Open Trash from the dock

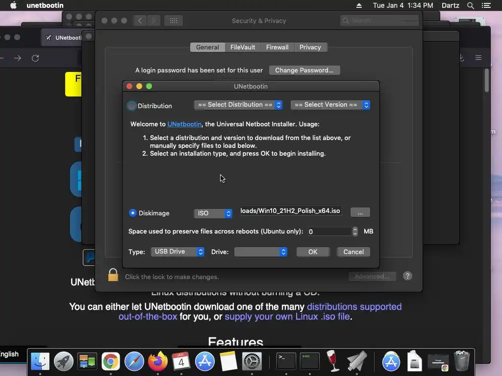pos(461,361)
